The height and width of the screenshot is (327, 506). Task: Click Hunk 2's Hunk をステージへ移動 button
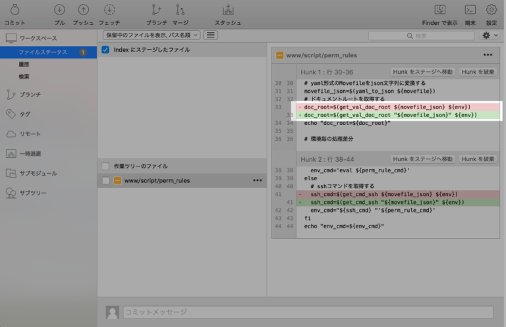tap(422, 159)
